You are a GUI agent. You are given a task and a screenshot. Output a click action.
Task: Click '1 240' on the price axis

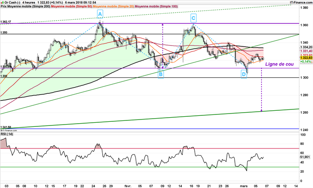pos(304,130)
